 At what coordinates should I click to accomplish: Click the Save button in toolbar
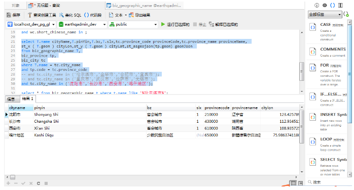point(13,15)
